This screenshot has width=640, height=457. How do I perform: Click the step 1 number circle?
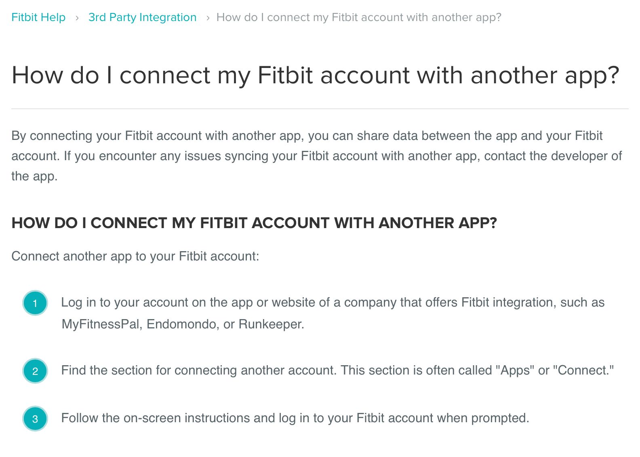[35, 303]
